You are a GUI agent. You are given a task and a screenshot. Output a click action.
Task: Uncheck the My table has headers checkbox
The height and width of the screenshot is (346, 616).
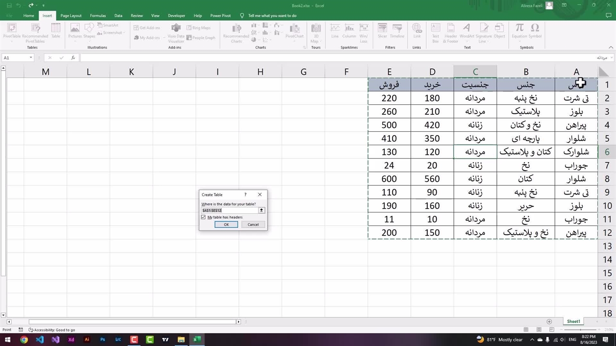tap(204, 217)
